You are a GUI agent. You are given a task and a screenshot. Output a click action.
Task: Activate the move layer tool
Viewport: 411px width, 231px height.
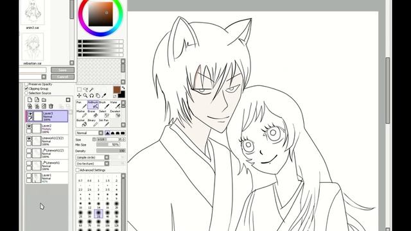point(79,96)
